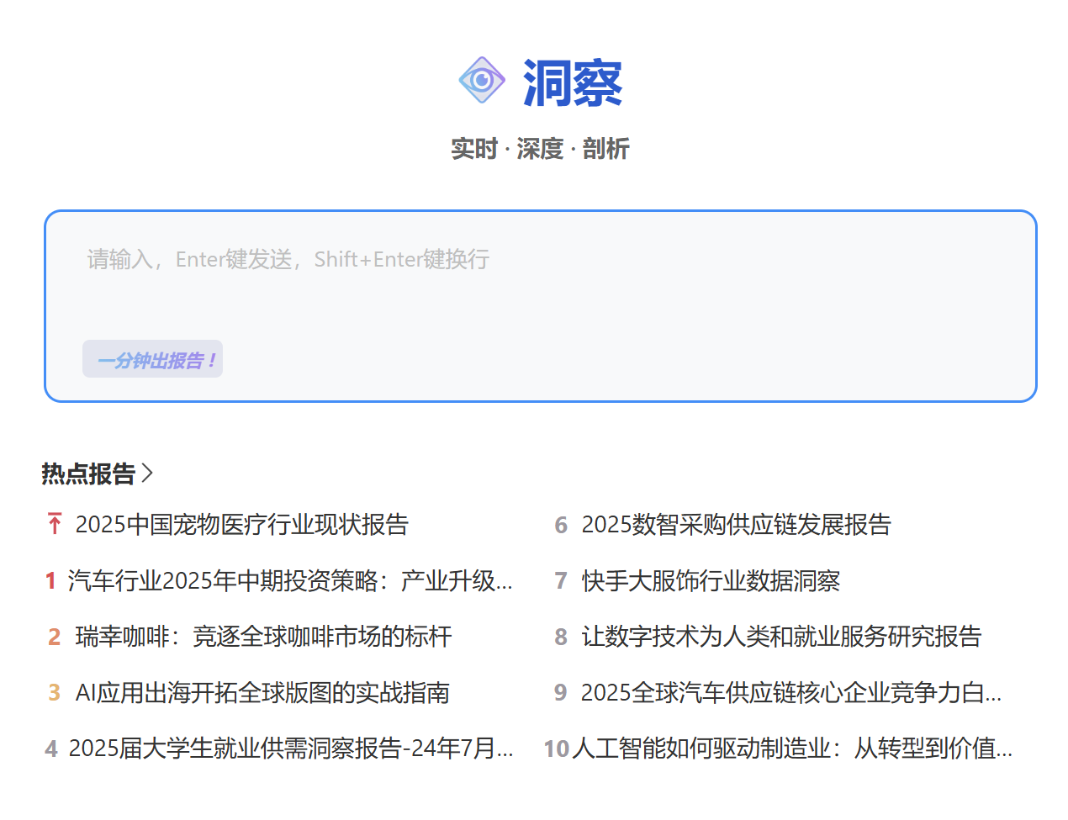Click rank number 2 badge
The image size is (1068, 820).
point(55,637)
